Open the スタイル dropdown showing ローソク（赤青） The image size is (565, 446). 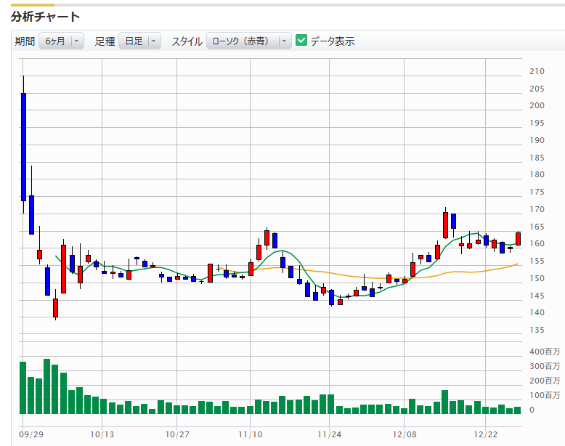coord(248,41)
